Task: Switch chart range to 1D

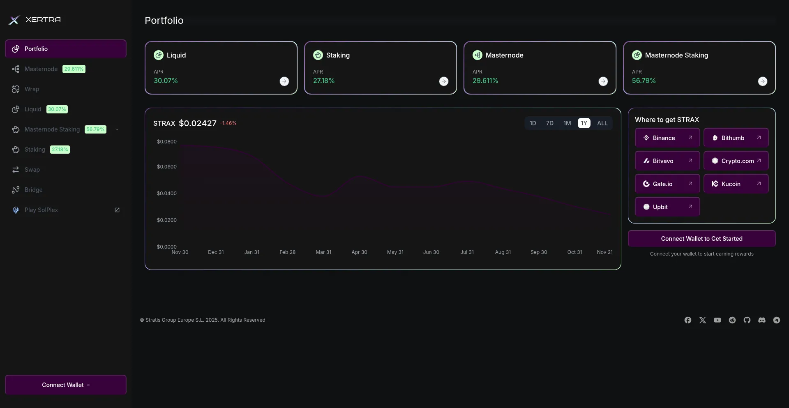Action: [x=533, y=123]
